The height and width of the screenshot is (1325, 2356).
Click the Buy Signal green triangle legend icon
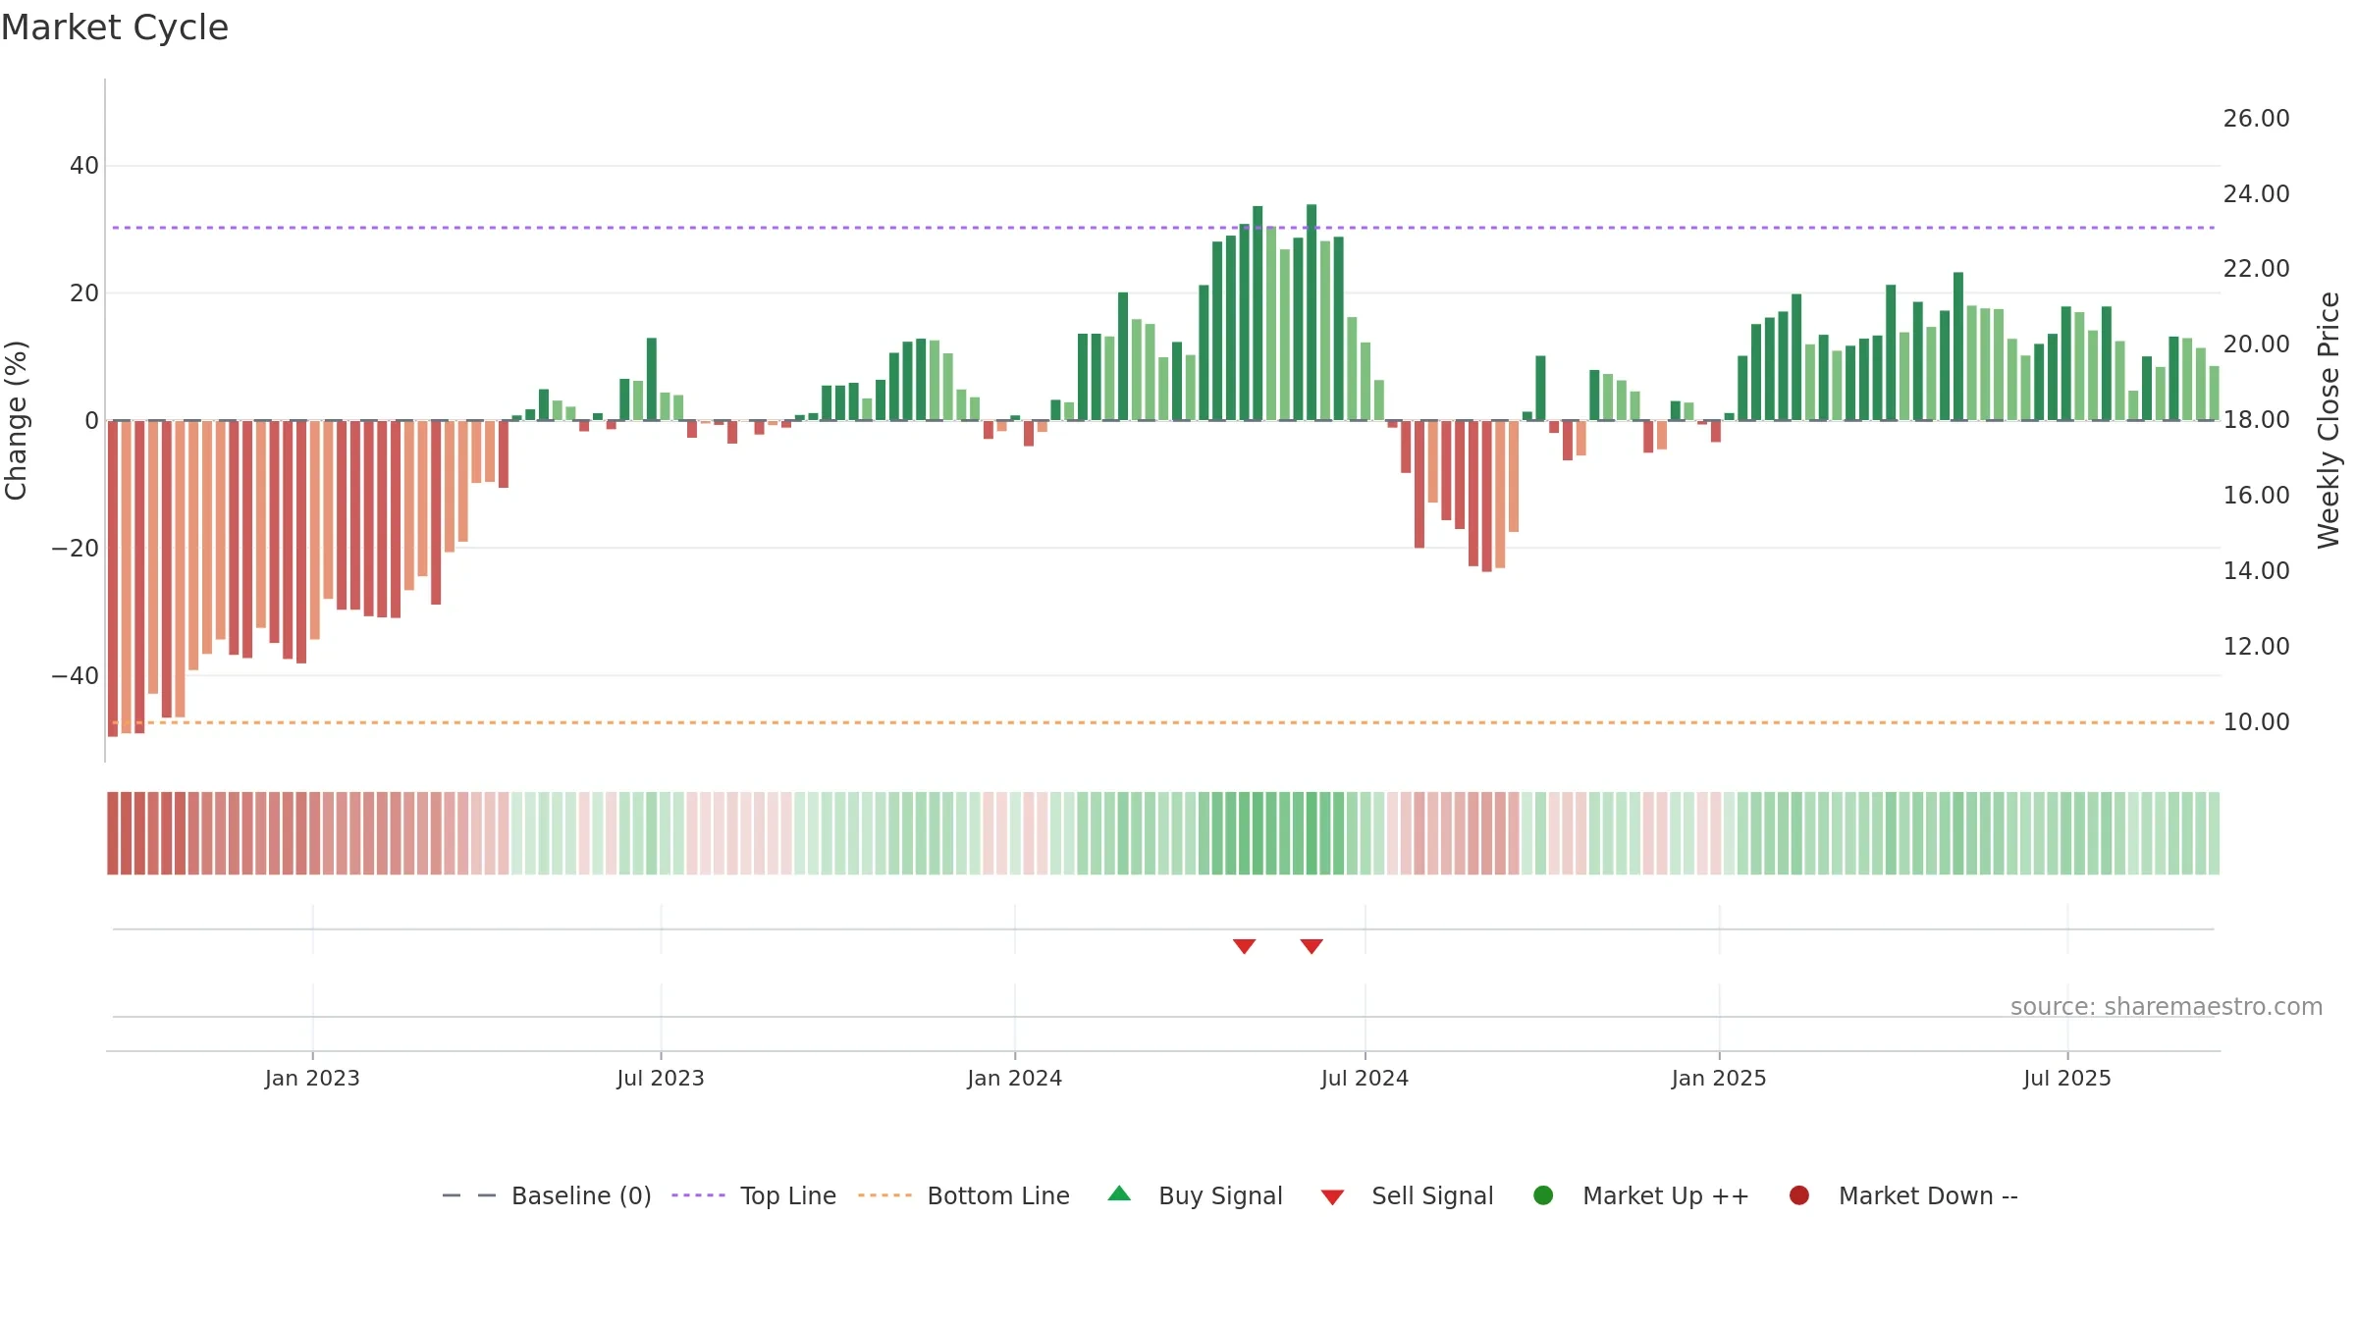(x=1119, y=1193)
